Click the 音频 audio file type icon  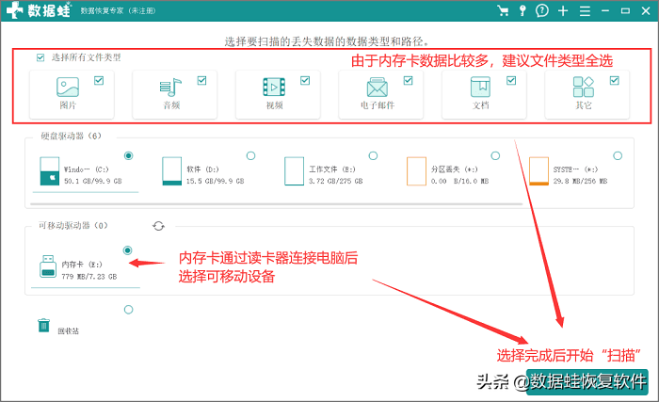[x=170, y=88]
